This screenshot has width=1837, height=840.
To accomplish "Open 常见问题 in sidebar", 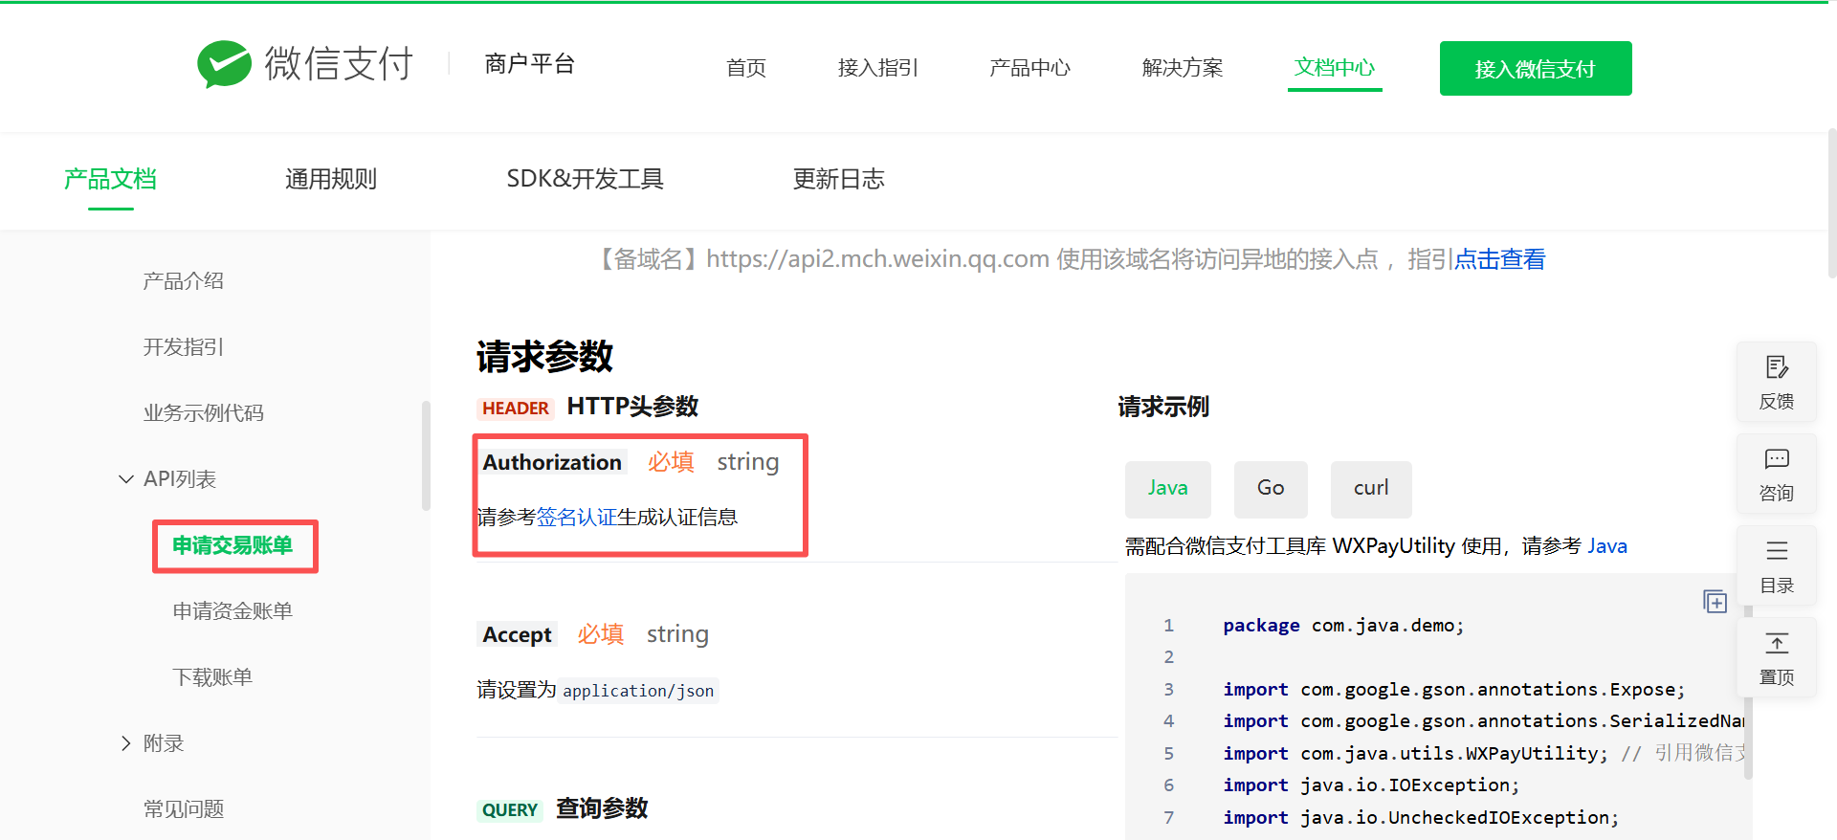I will pos(184,809).
